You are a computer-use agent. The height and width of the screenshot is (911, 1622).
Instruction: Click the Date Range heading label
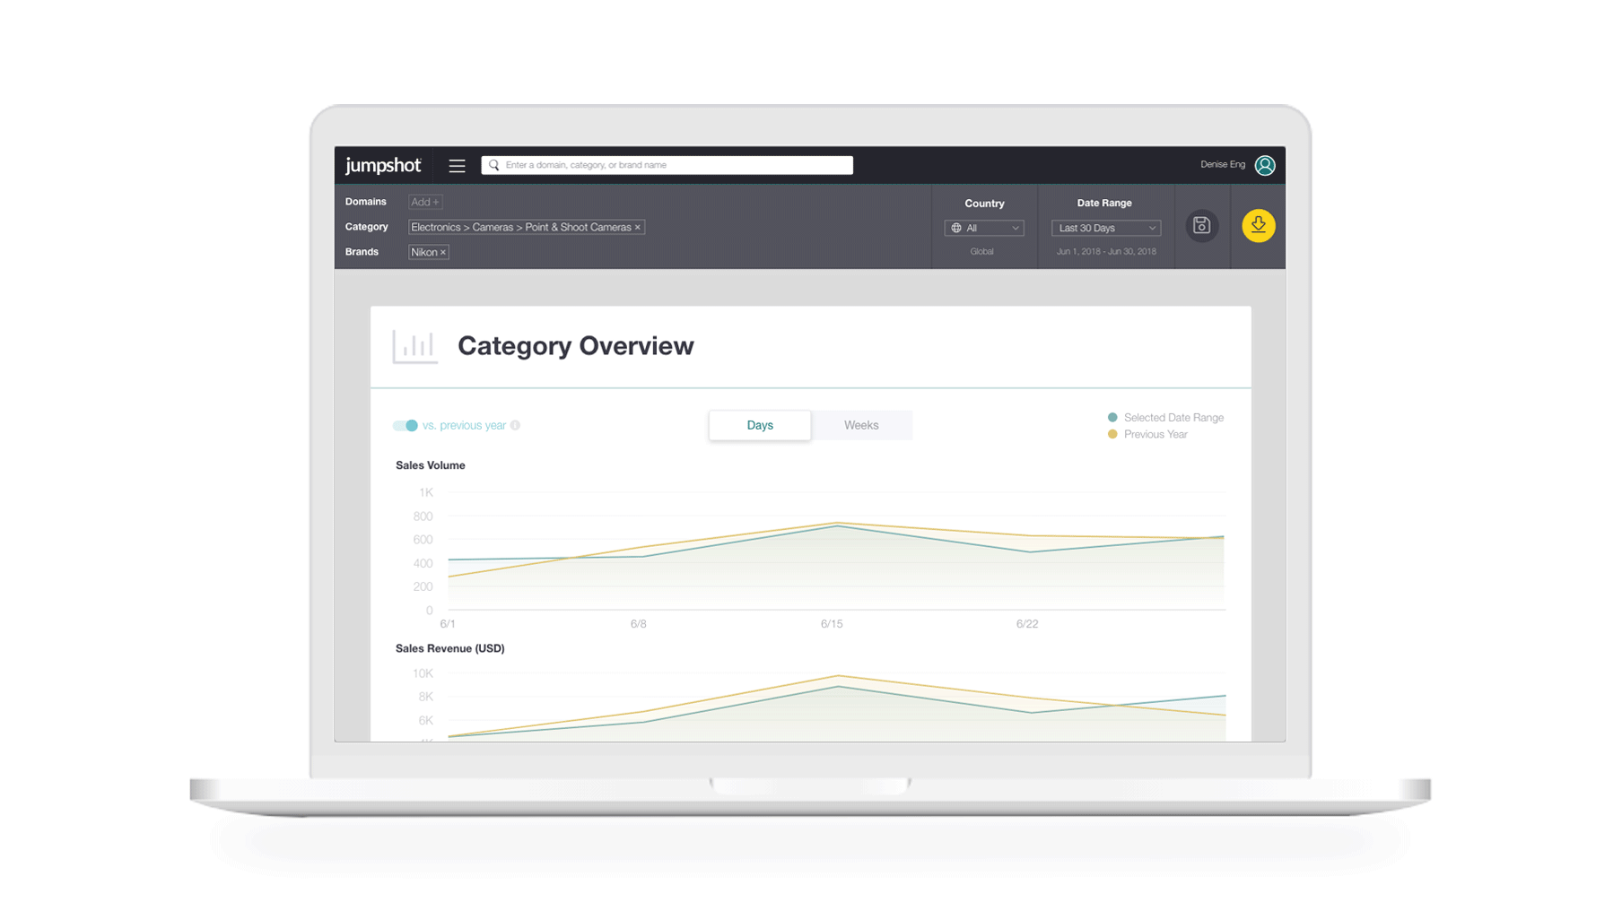pos(1104,204)
